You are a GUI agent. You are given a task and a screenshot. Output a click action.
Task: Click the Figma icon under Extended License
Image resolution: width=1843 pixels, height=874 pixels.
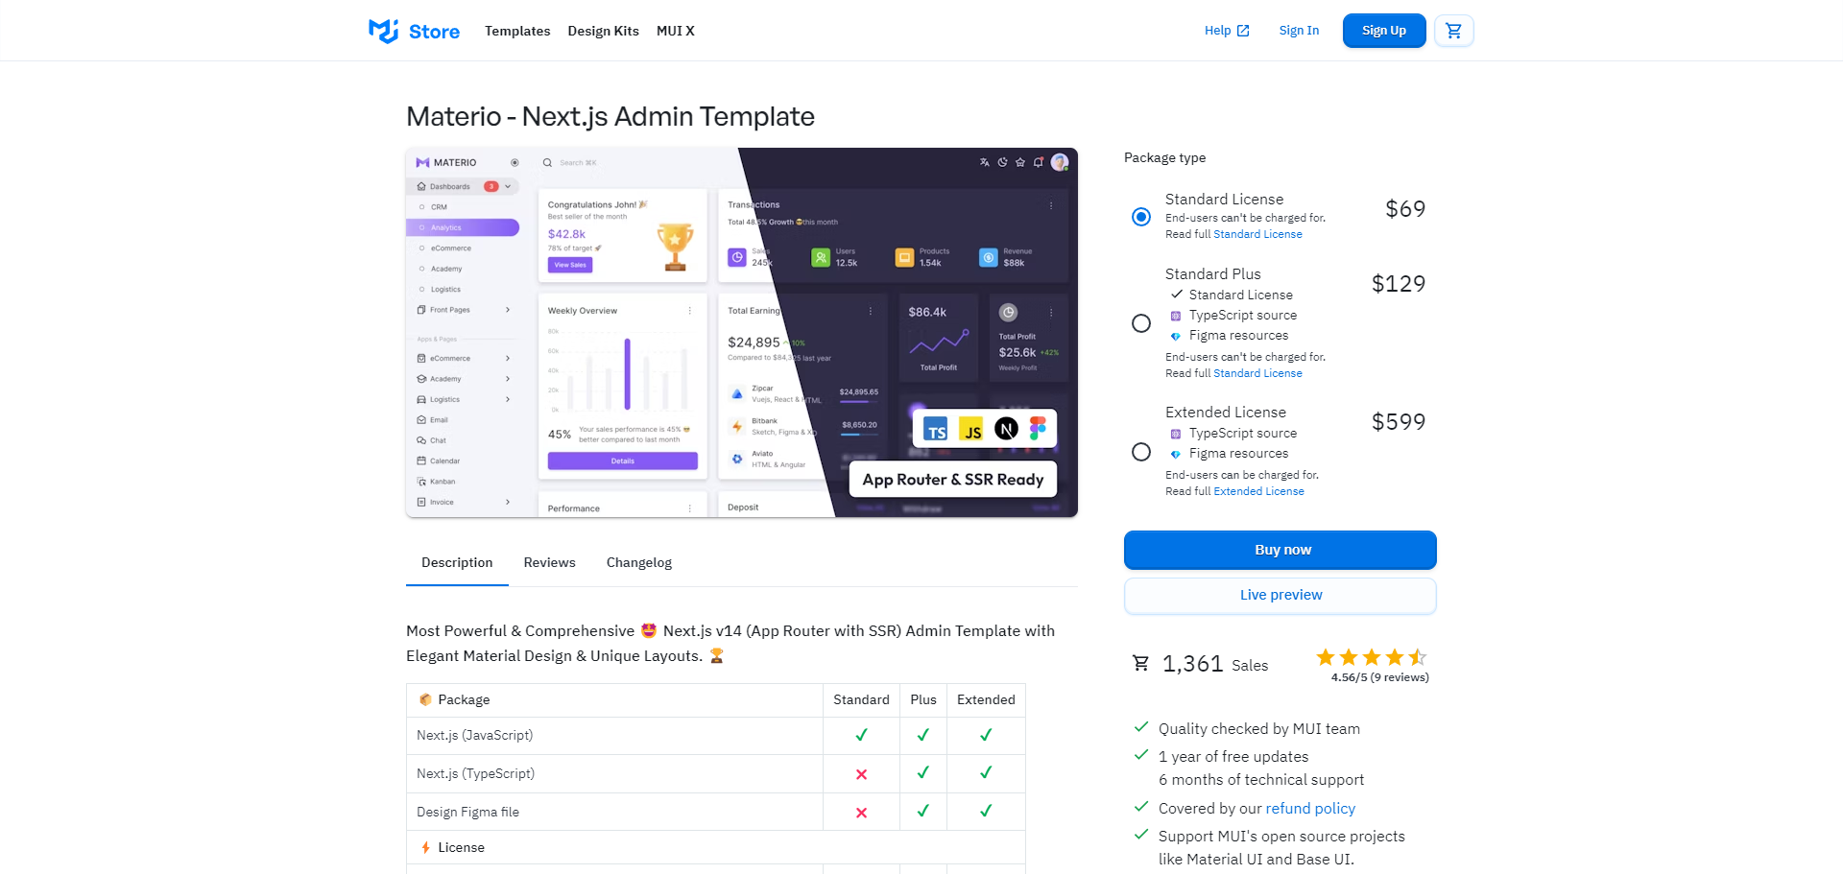click(x=1176, y=454)
